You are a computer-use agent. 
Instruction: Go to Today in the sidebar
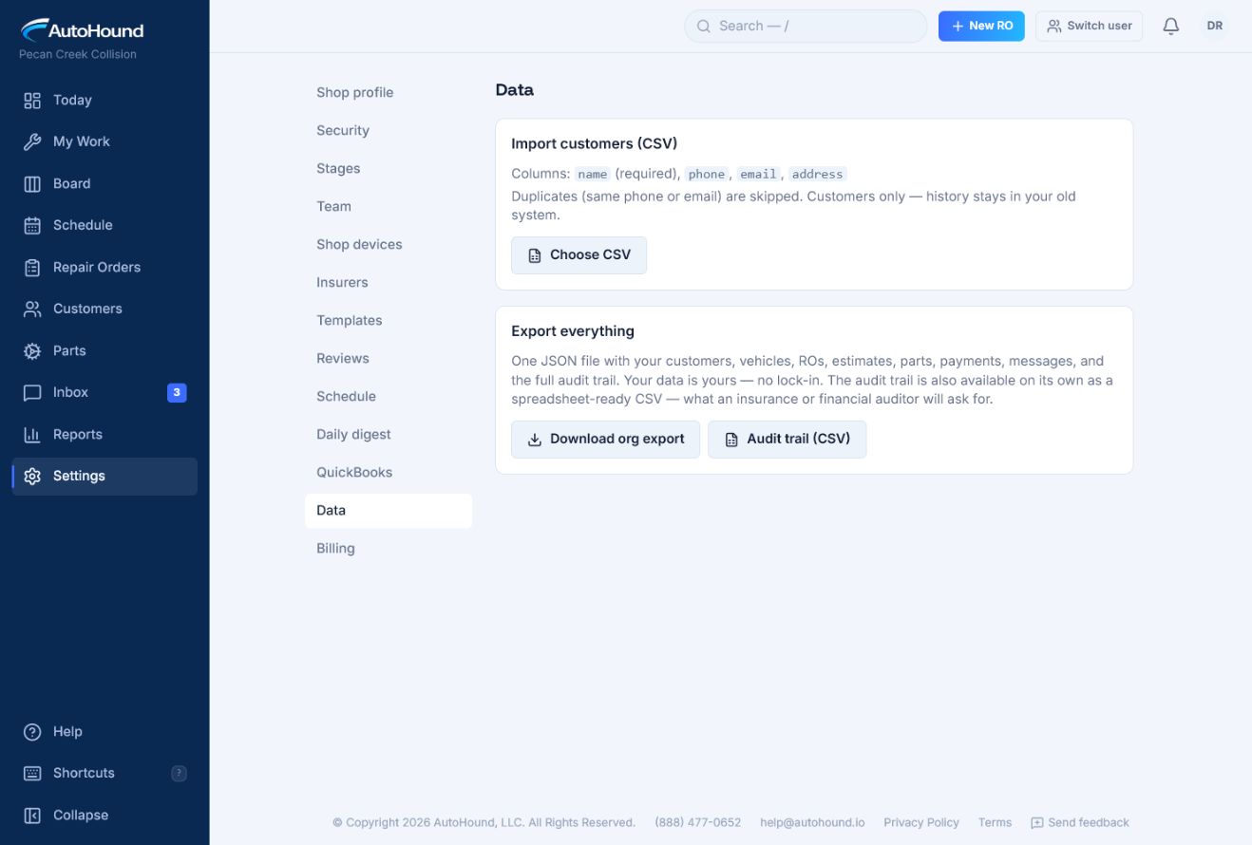(x=104, y=101)
